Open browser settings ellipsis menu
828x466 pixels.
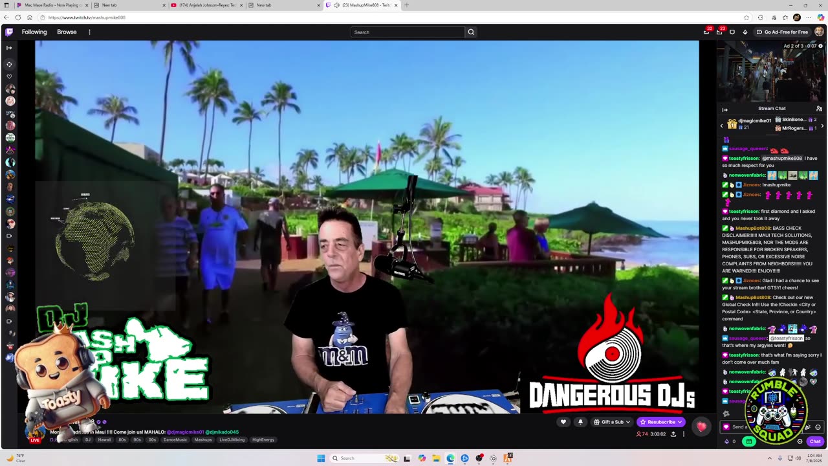[x=809, y=17]
